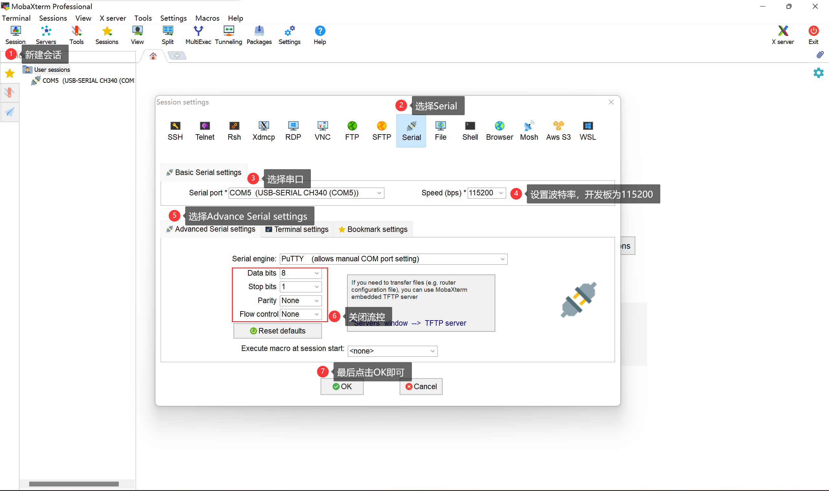Screen dimensions: 829x491
Task: Pick the Mosh session type
Action: tap(528, 130)
